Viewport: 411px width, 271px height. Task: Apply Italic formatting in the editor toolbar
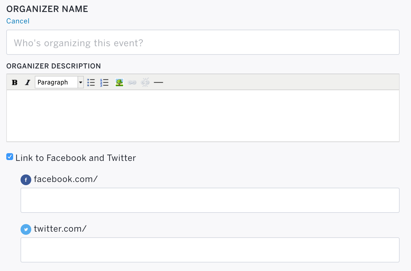[28, 82]
